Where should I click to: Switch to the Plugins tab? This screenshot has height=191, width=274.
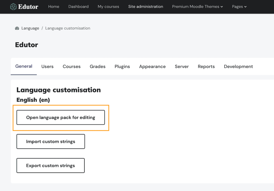coord(122,66)
